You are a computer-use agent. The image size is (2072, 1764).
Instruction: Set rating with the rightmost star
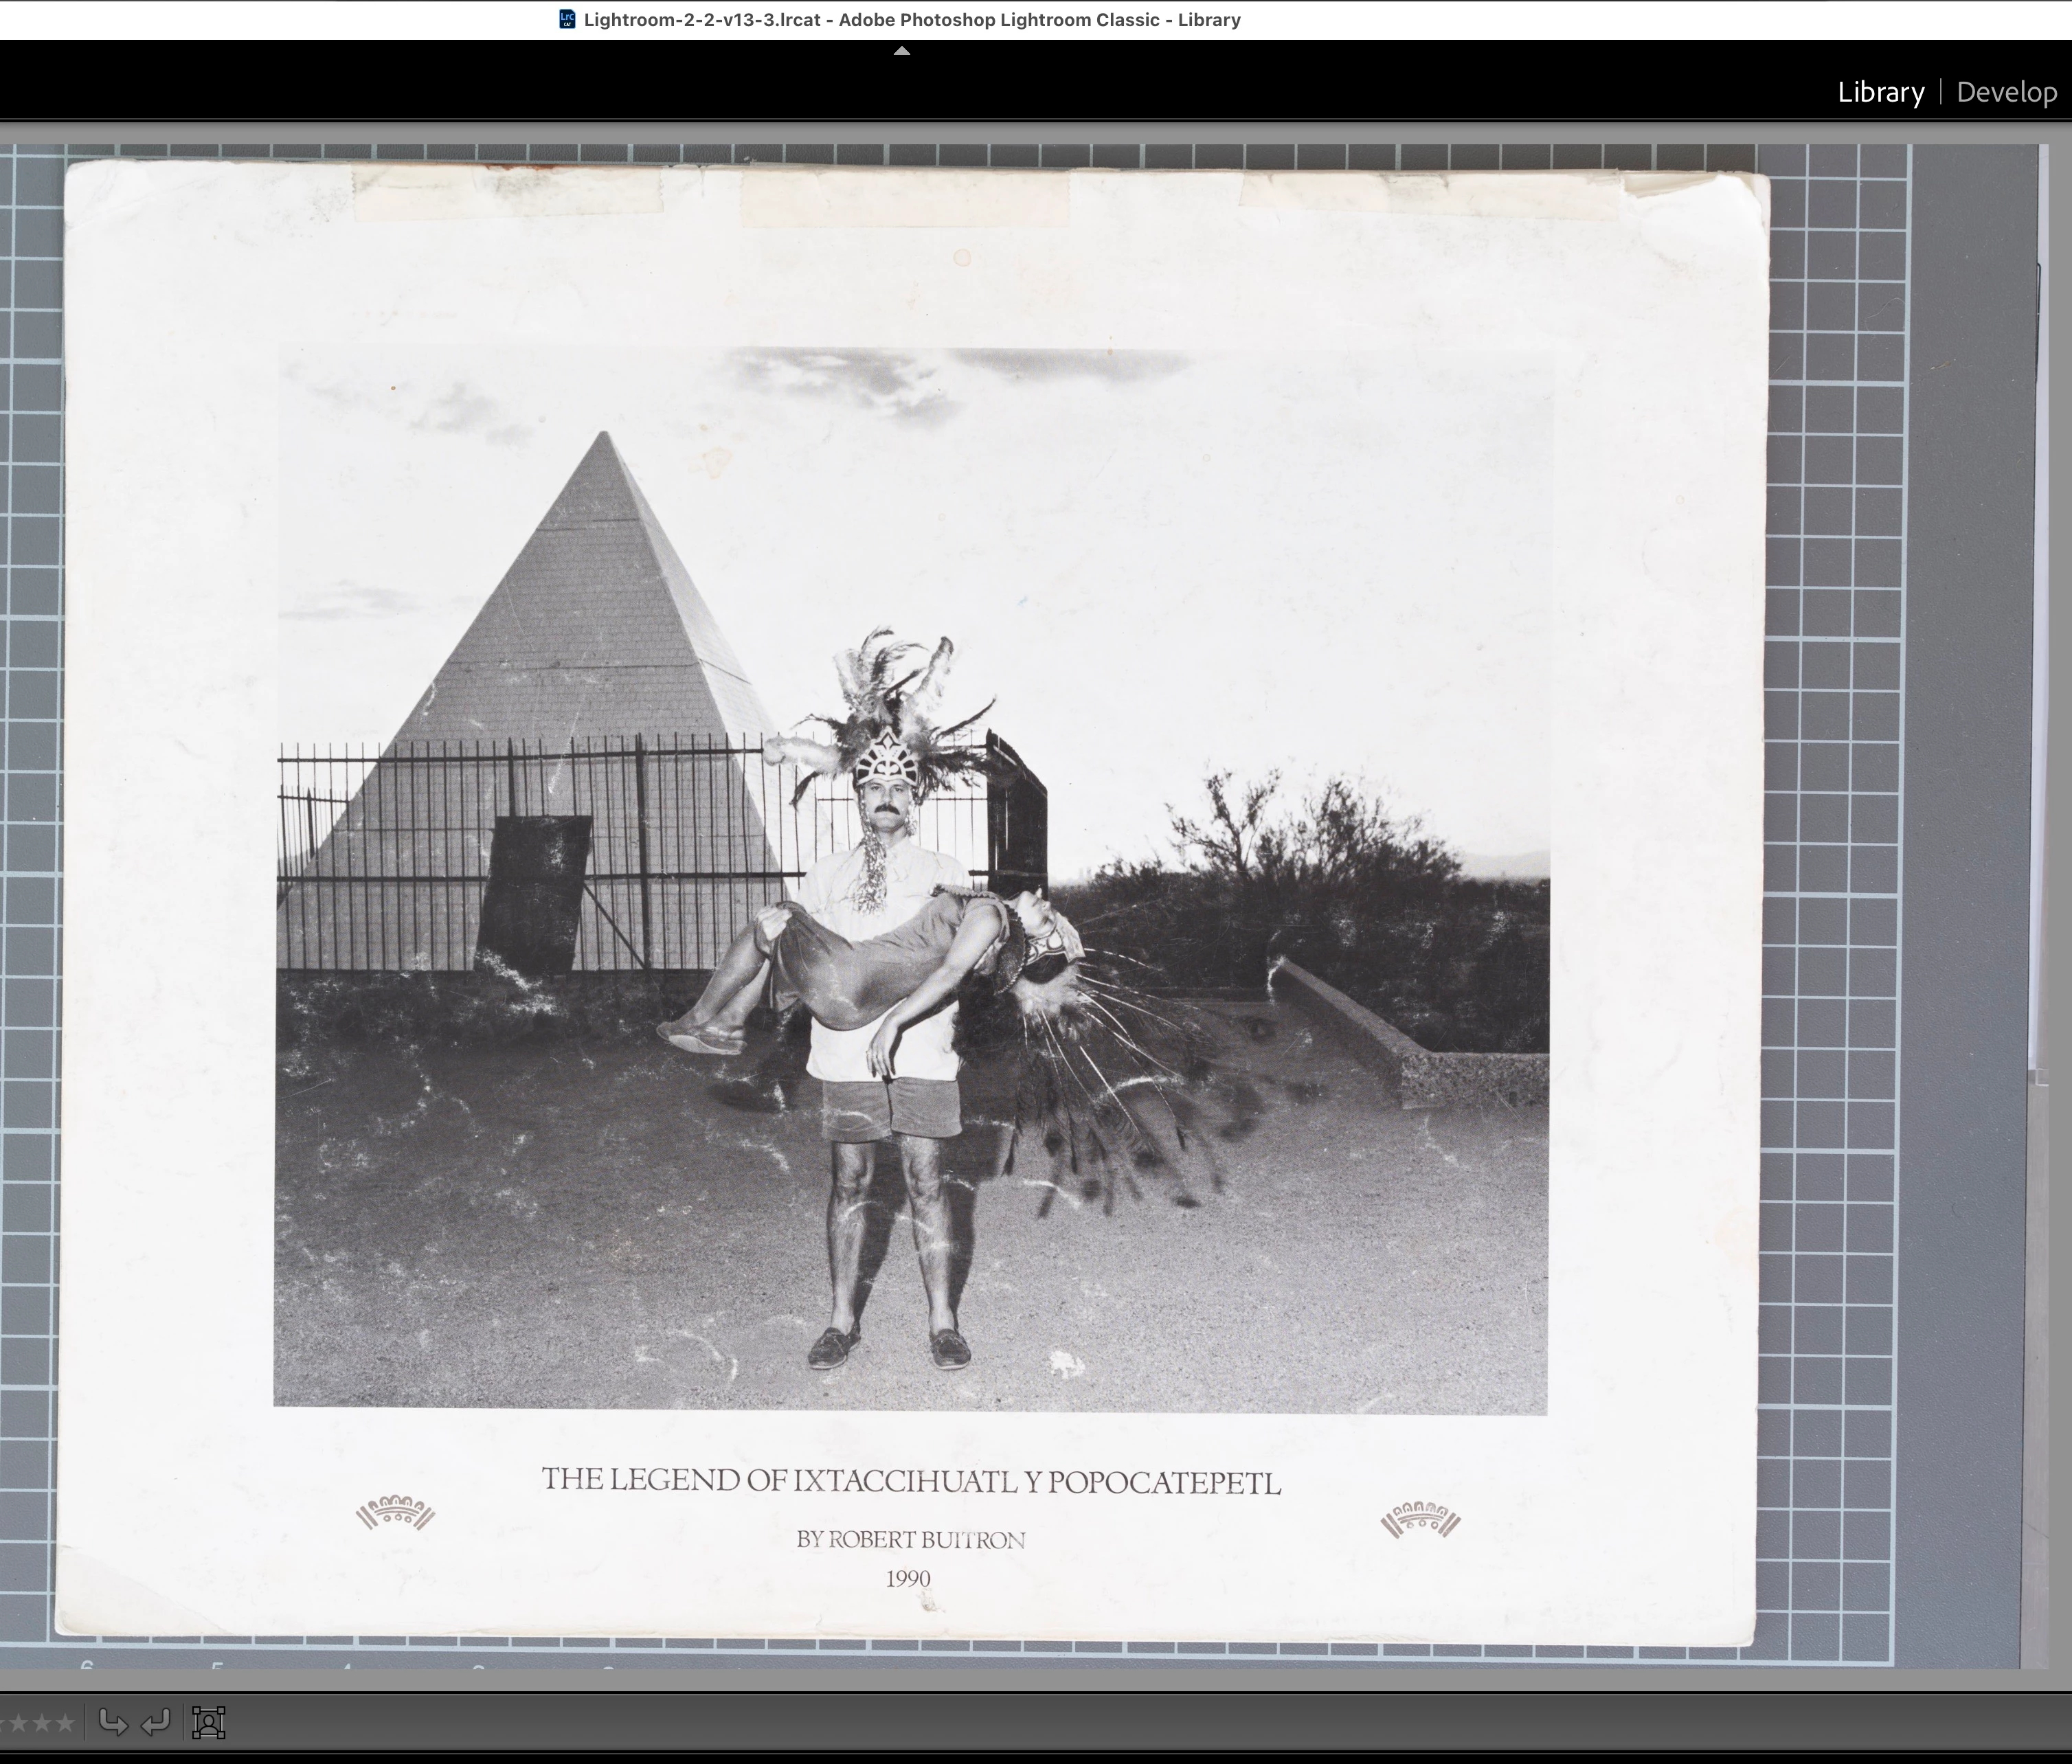(x=64, y=1723)
